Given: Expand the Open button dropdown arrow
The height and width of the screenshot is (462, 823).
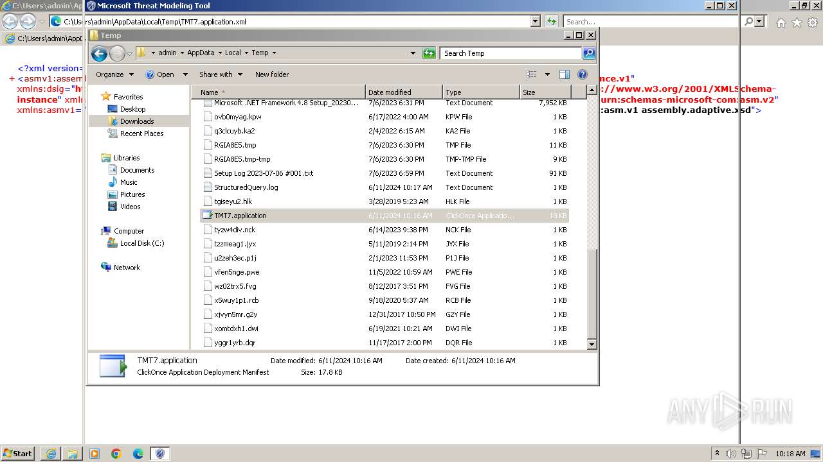Looking at the screenshot, I should [185, 74].
